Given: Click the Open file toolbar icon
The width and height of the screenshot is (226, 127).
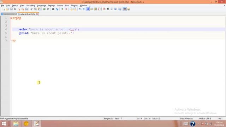Looking at the screenshot, I should [x=7, y=9].
